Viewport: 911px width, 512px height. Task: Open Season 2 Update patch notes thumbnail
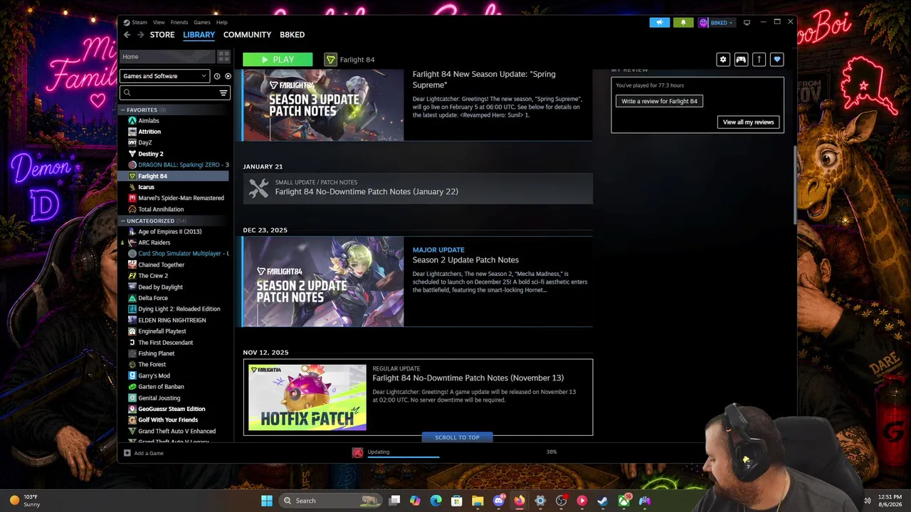324,282
